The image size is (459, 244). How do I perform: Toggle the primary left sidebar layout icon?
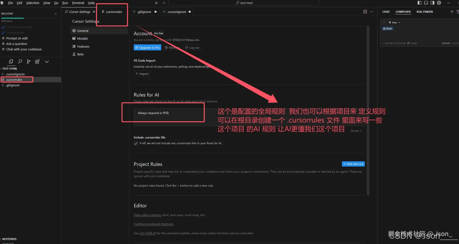(x=419, y=3)
